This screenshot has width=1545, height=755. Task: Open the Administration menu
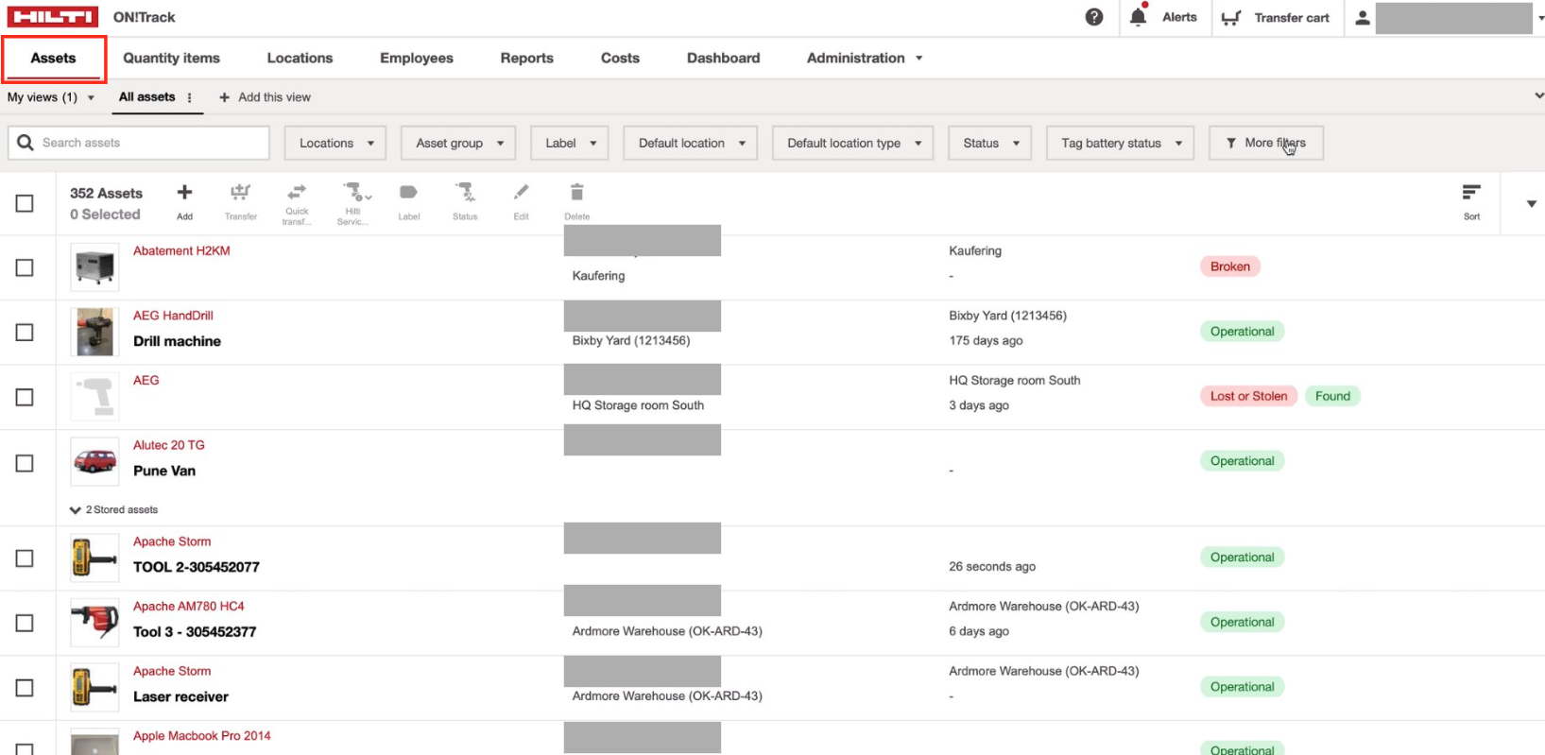pyautogui.click(x=865, y=58)
